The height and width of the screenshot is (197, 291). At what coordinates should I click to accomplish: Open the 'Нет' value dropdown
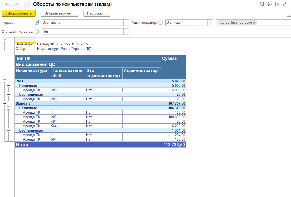tap(126, 32)
